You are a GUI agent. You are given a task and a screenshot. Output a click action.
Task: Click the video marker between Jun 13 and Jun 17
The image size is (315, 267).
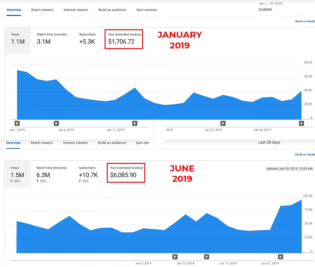(x=206, y=257)
